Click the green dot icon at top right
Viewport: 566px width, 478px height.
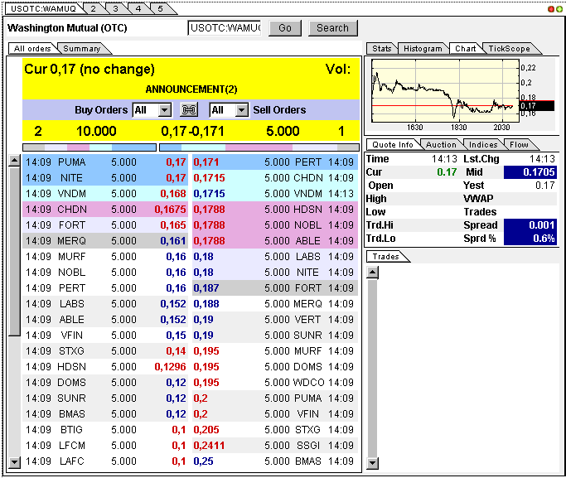pos(559,9)
